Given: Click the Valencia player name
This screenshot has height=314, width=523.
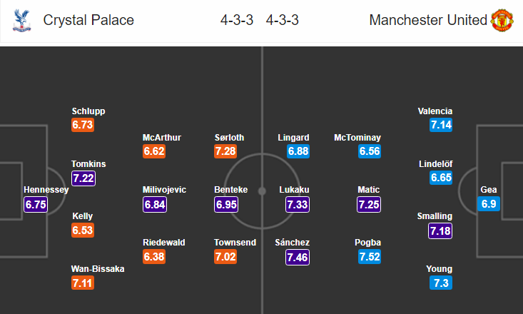Looking at the screenshot, I should tap(435, 111).
